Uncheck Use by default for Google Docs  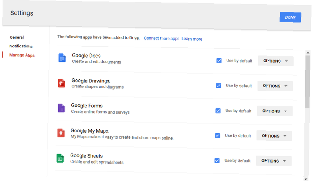pos(219,61)
